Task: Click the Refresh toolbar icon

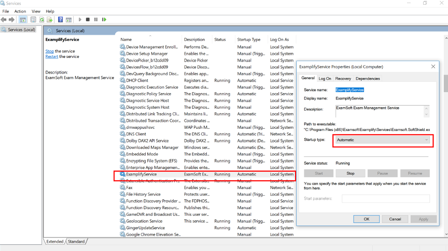Action: [41, 19]
